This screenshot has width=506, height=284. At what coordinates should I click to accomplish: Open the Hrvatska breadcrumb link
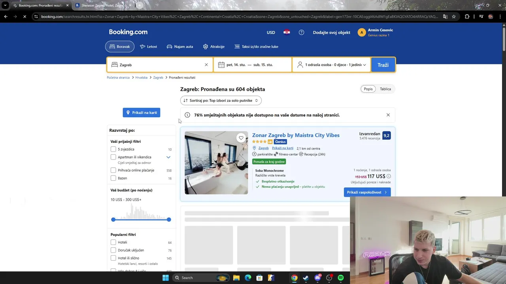tap(141, 78)
